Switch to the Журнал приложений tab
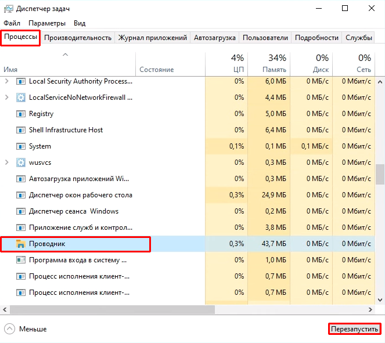The height and width of the screenshot is (343, 385). coord(153,38)
